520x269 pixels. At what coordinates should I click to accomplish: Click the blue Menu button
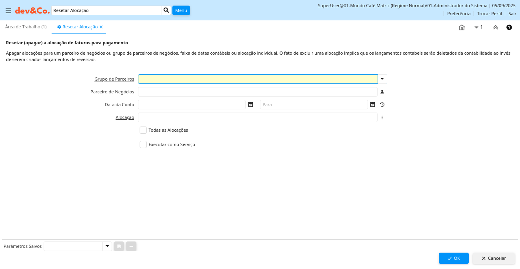point(181,10)
